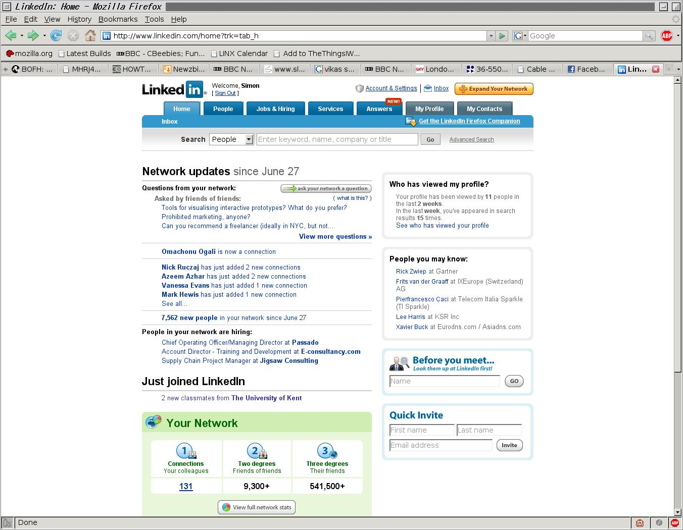Click the Three degrees number 3 icon

point(327,451)
